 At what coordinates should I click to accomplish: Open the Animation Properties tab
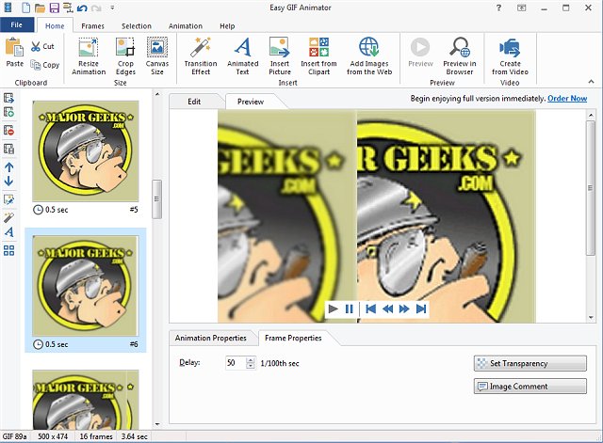pyautogui.click(x=211, y=339)
